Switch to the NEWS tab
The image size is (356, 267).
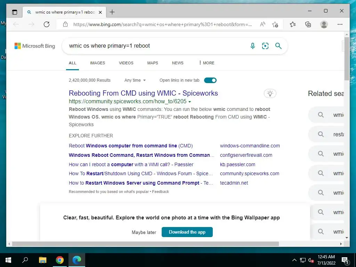pyautogui.click(x=178, y=63)
